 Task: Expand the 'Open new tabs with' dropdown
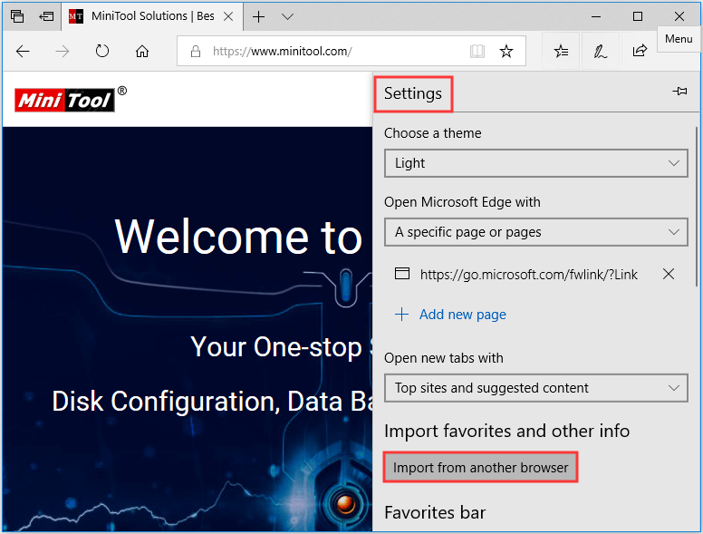pyautogui.click(x=534, y=388)
